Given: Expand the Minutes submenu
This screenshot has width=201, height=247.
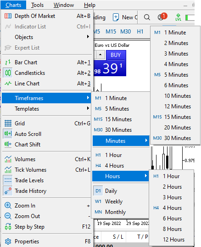Looking at the screenshot, I should tap(121, 140).
